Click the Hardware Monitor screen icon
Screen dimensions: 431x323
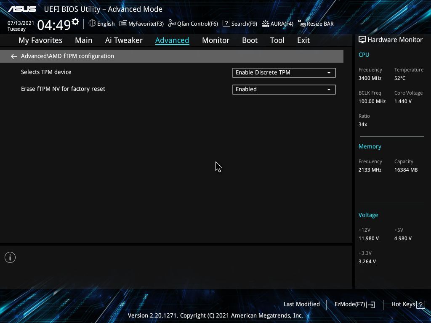click(x=362, y=40)
